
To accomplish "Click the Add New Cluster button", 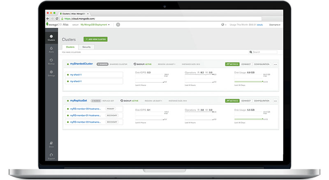I will click(x=95, y=39).
